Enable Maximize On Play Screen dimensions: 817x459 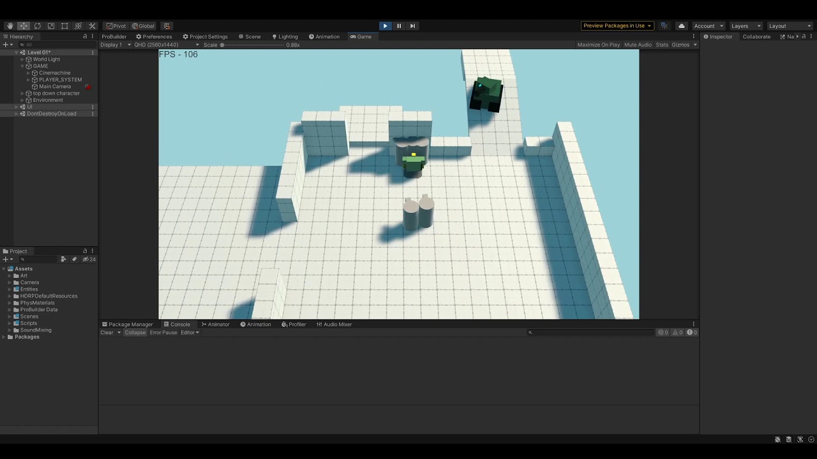(598, 45)
